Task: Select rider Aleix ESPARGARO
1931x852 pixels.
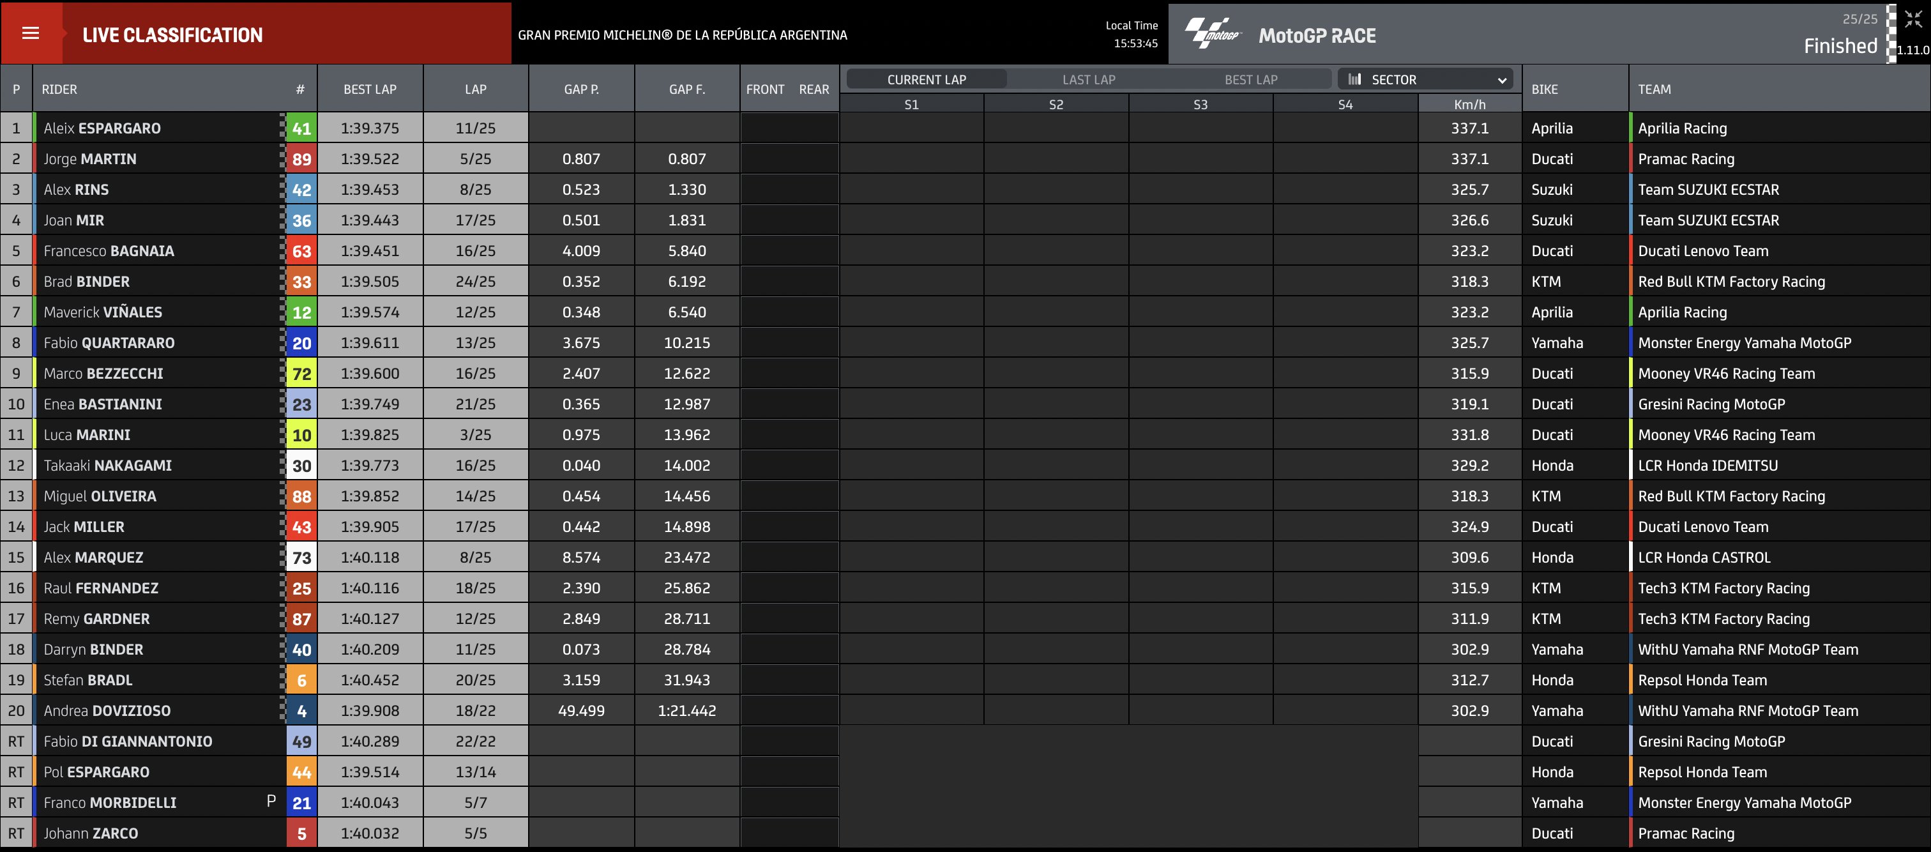Action: (x=102, y=128)
